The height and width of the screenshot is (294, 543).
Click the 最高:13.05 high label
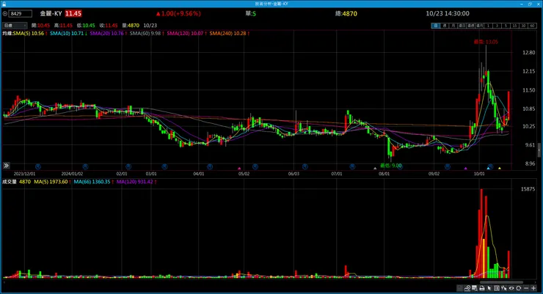coord(486,42)
